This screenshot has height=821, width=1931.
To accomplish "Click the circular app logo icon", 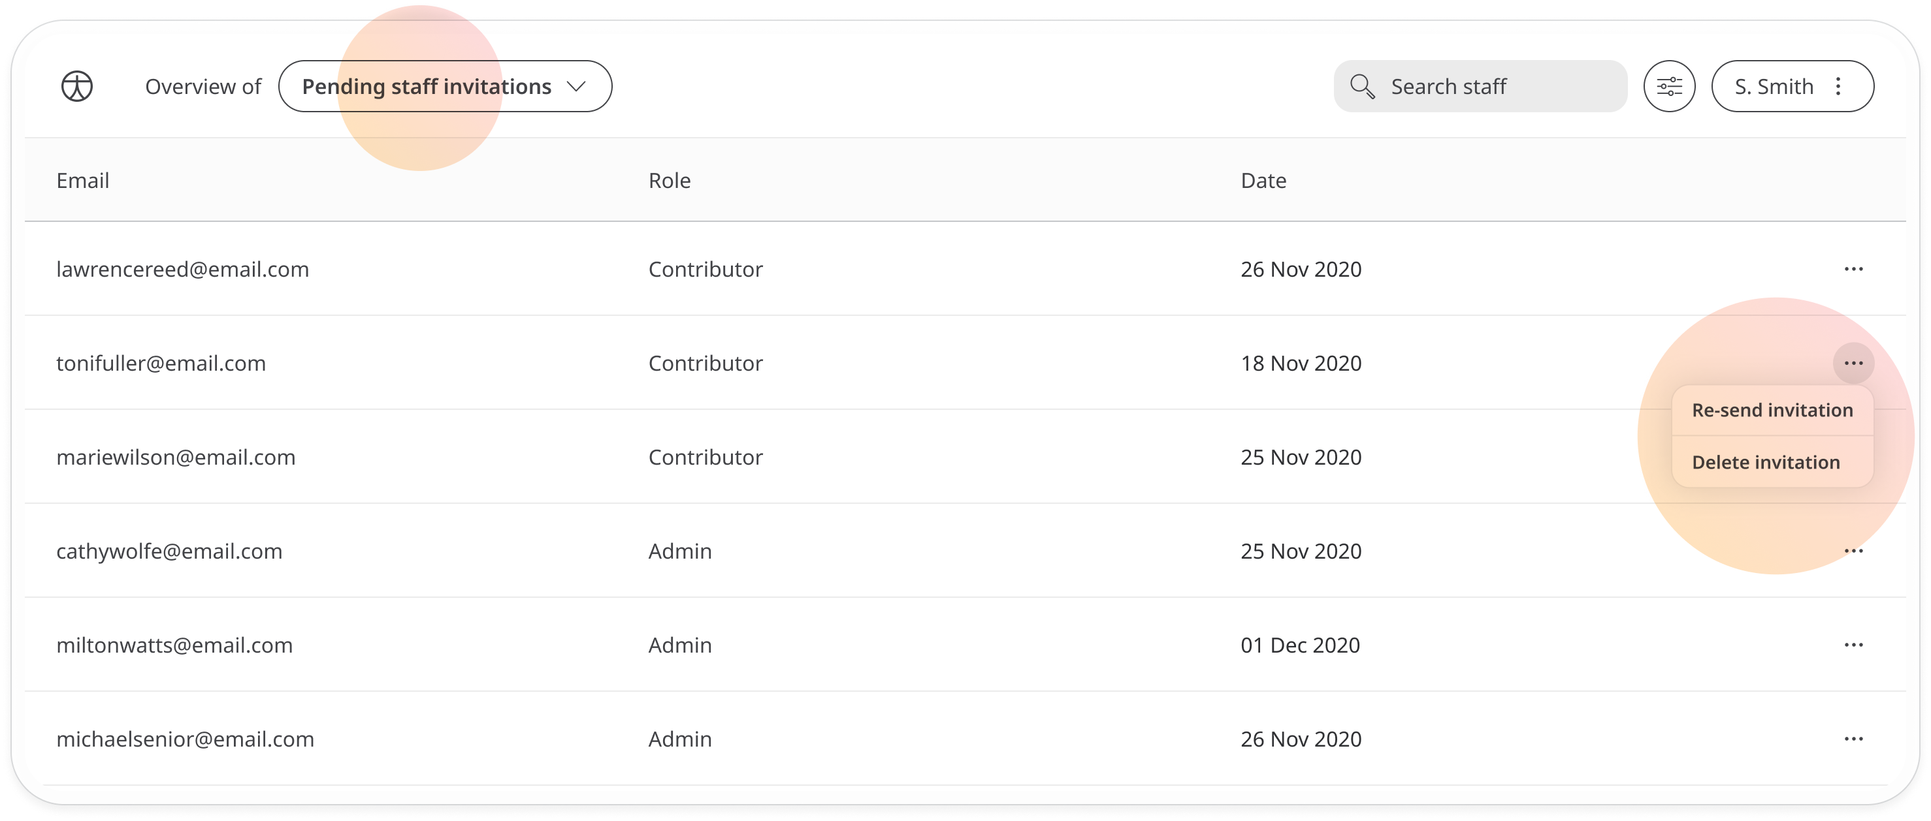I will point(77,86).
